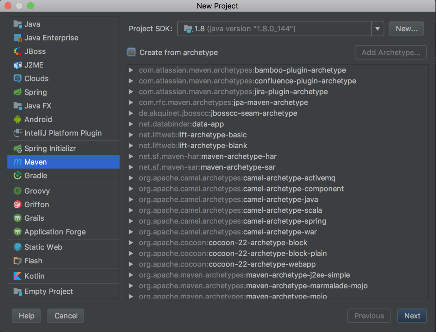436x332 pixels.
Task: Click the Griffon icon
Action: click(18, 205)
